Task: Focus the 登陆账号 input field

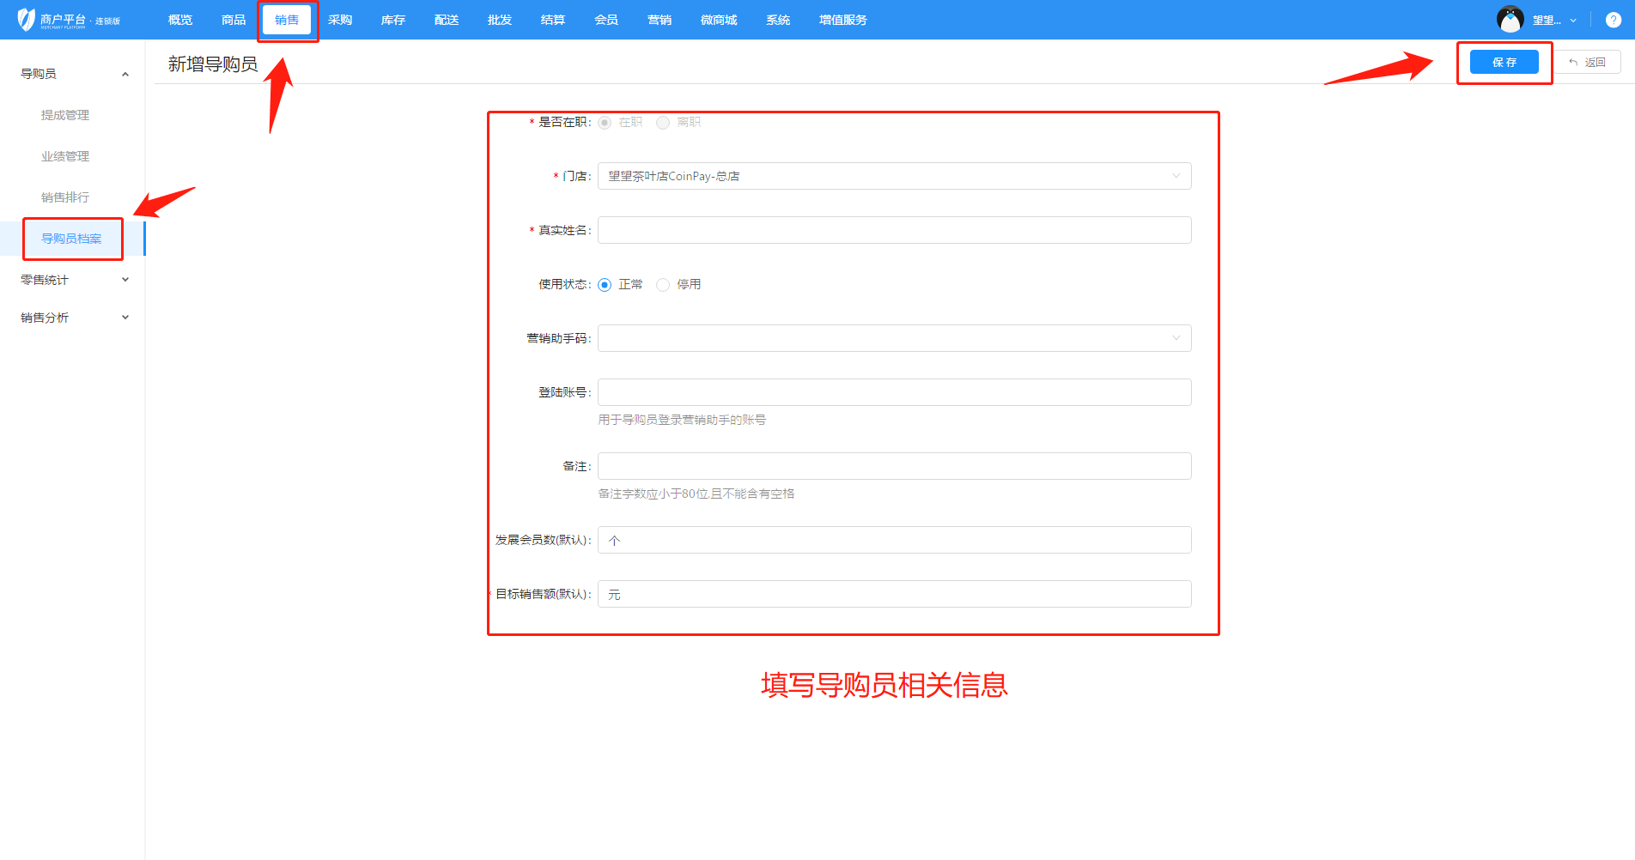Action: pos(894,392)
